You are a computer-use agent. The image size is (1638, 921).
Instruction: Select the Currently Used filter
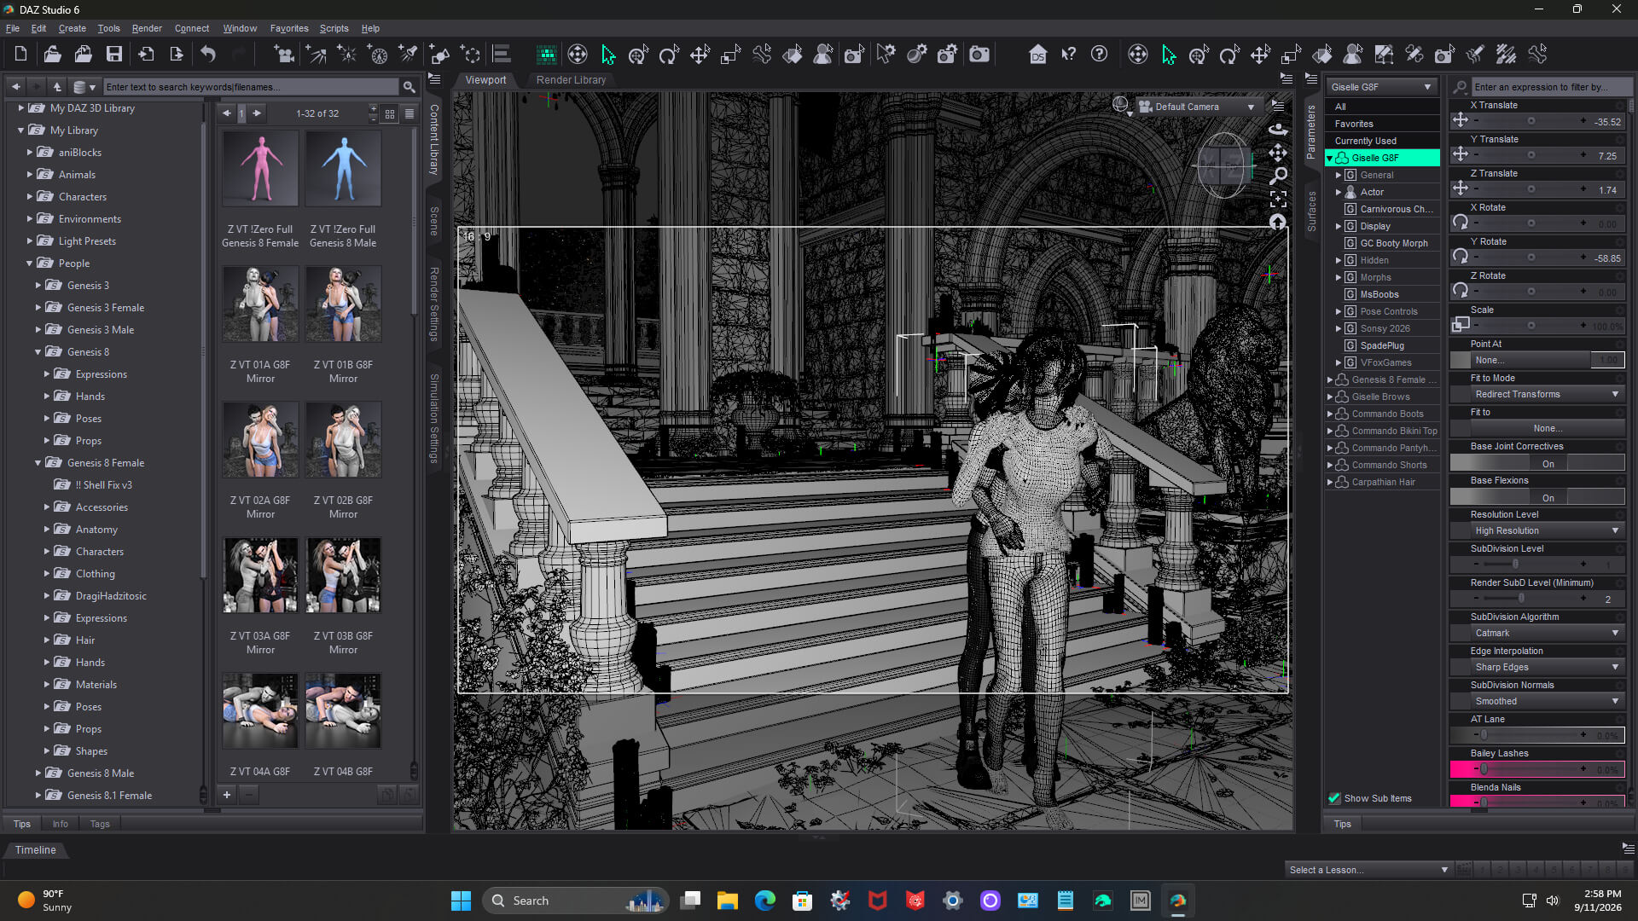[1382, 141]
